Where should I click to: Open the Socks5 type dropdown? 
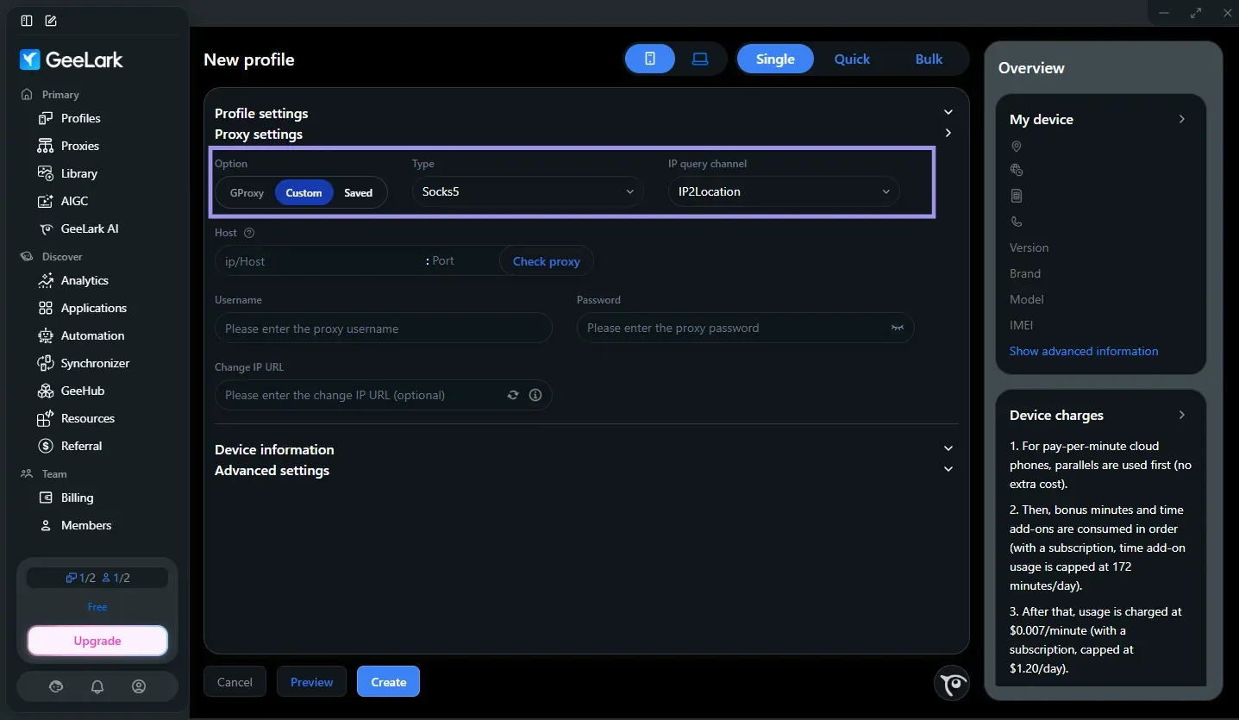(x=528, y=191)
